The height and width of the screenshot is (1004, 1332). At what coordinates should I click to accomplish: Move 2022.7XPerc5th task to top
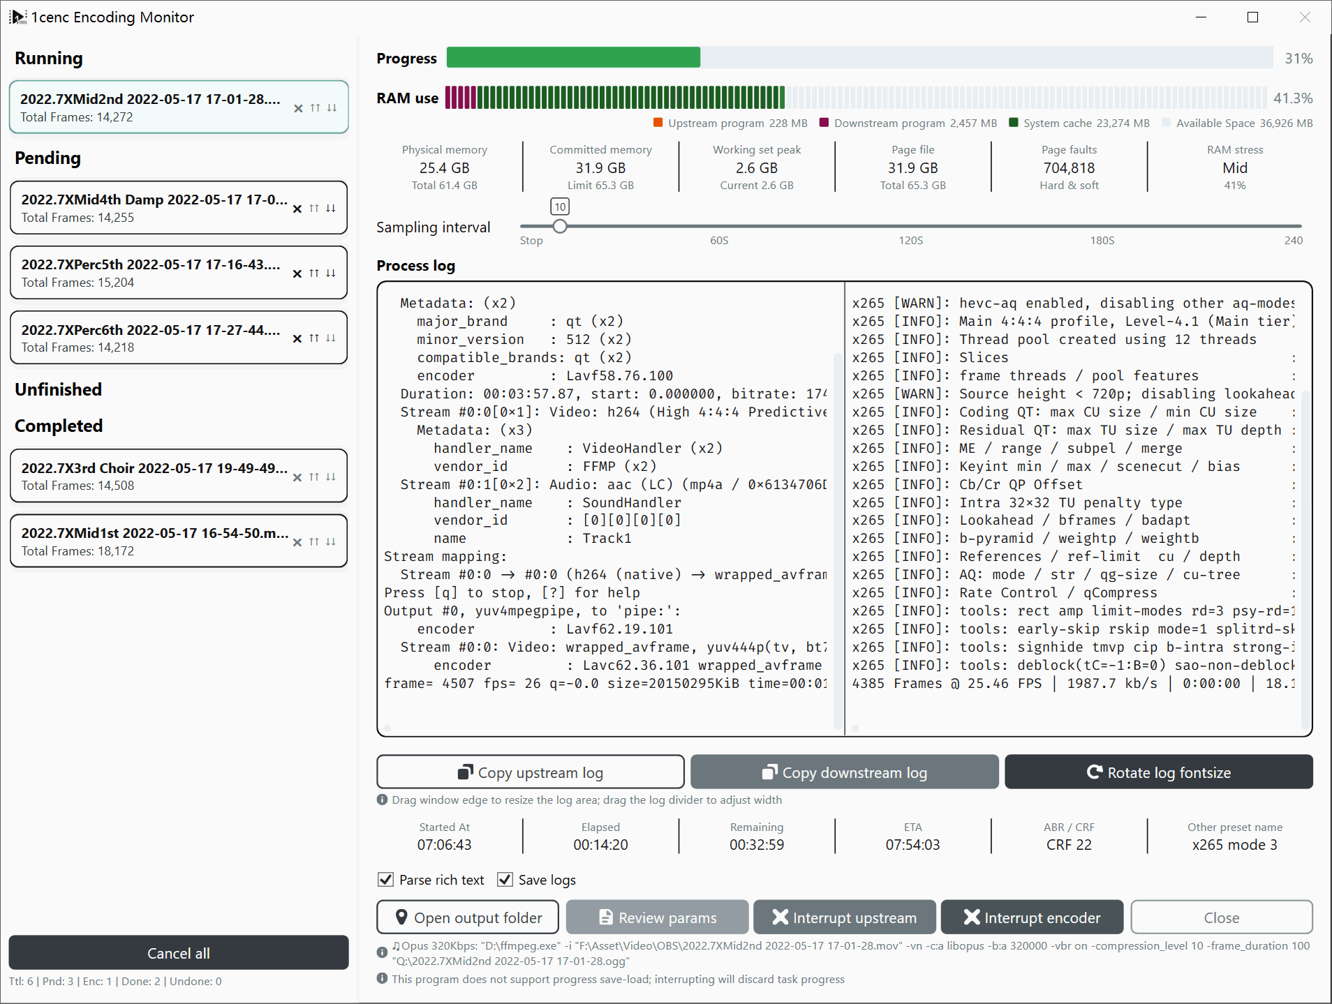(314, 274)
